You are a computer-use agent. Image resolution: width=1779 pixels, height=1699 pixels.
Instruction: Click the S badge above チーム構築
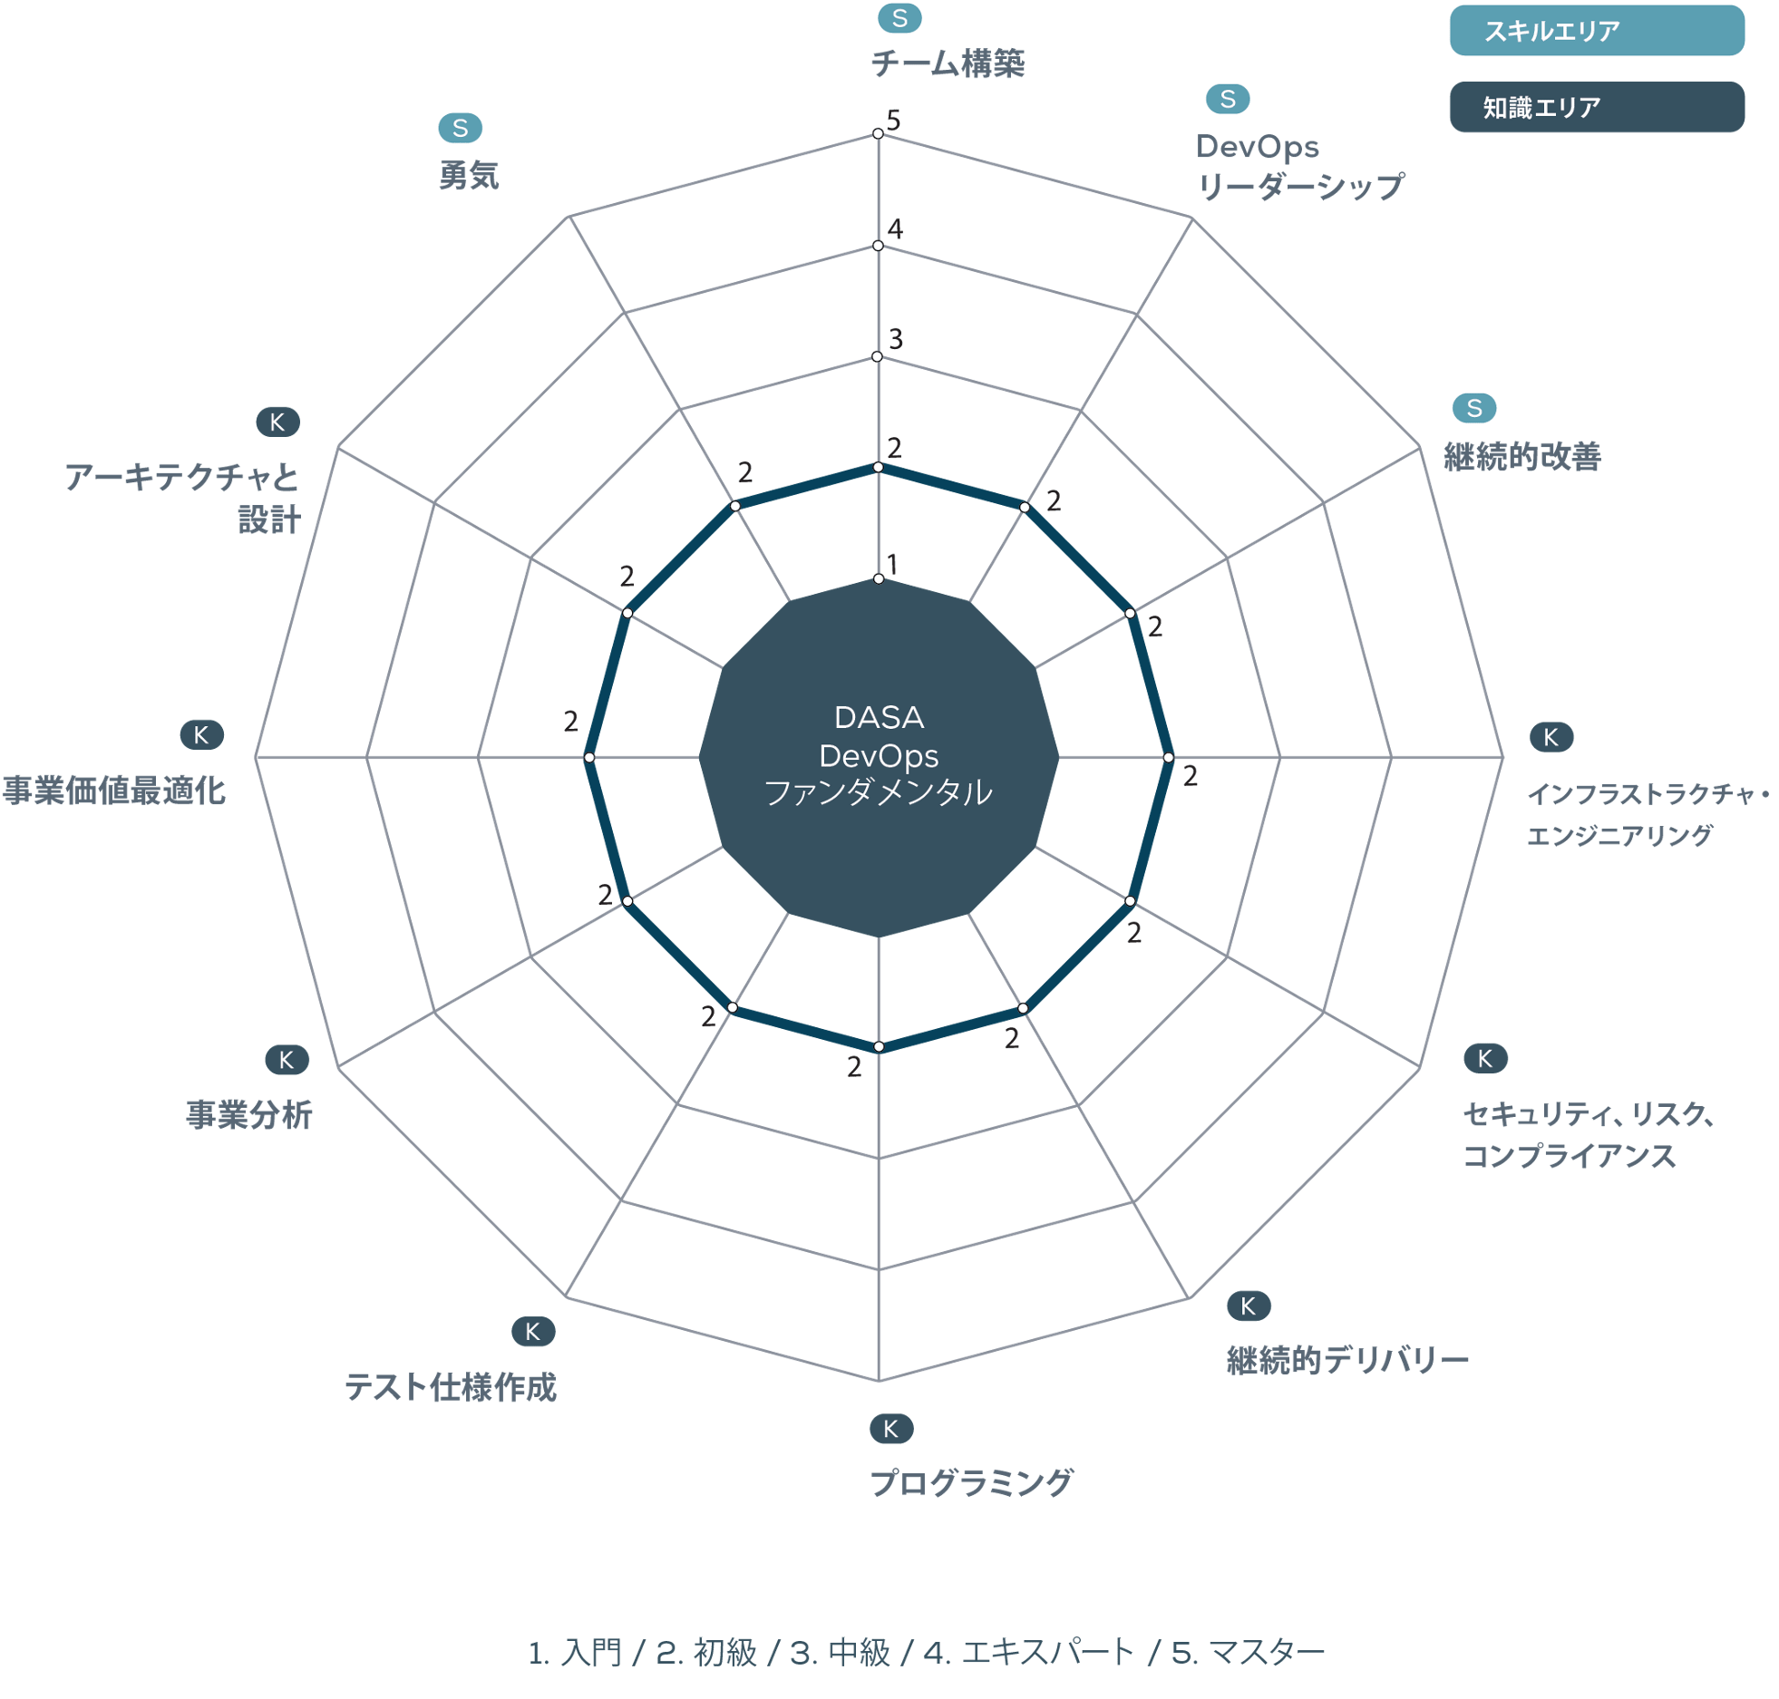[x=899, y=17]
